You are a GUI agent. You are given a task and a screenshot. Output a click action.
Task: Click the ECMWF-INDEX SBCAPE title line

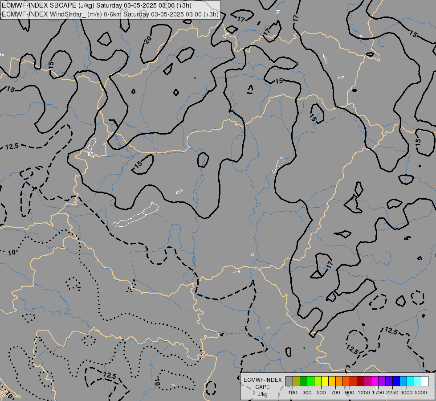pyautogui.click(x=97, y=5)
